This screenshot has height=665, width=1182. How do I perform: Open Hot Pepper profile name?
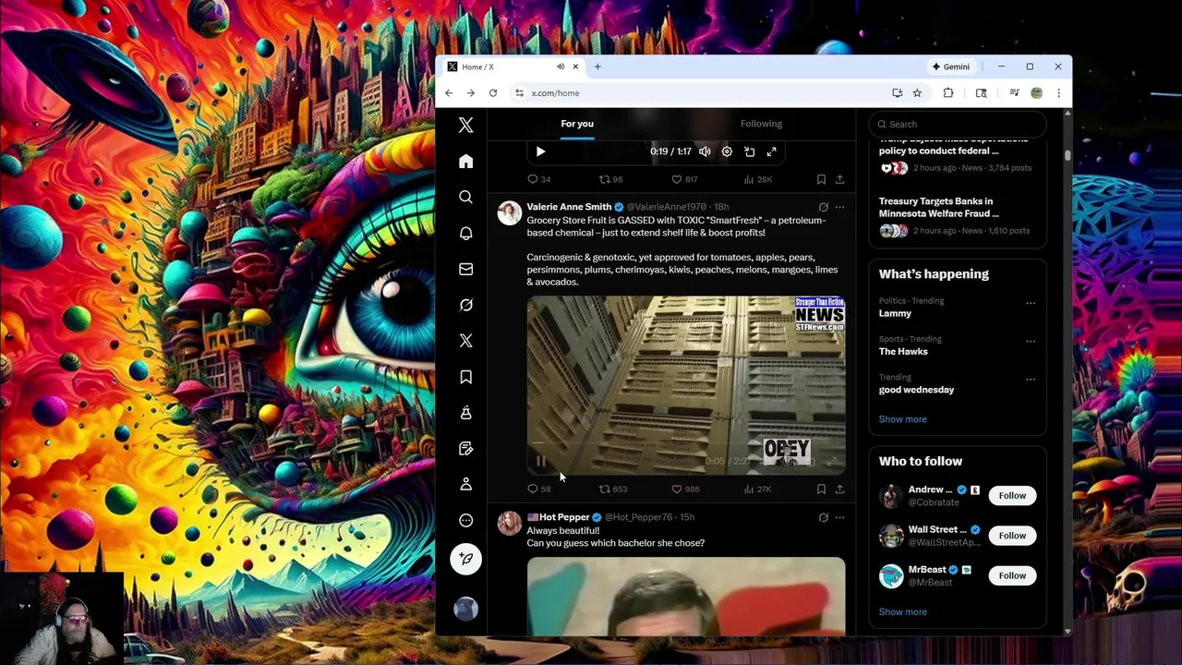pos(564,517)
